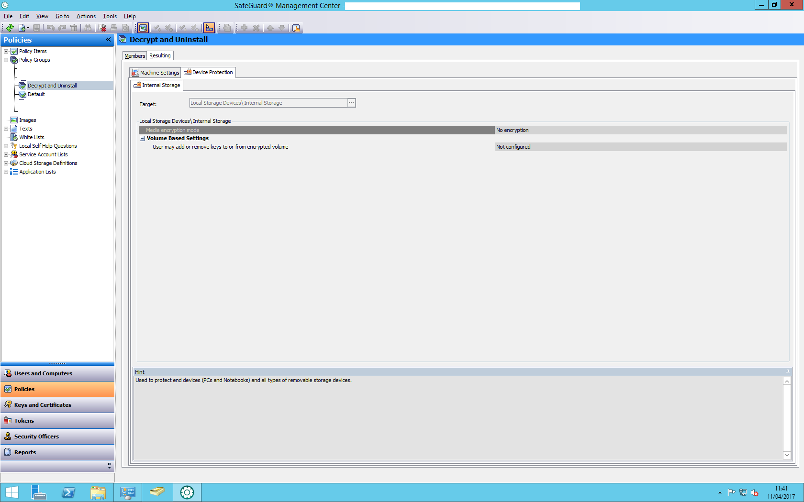Image resolution: width=804 pixels, height=502 pixels.
Task: Collapse the Volume Based Settings section
Action: (142, 138)
